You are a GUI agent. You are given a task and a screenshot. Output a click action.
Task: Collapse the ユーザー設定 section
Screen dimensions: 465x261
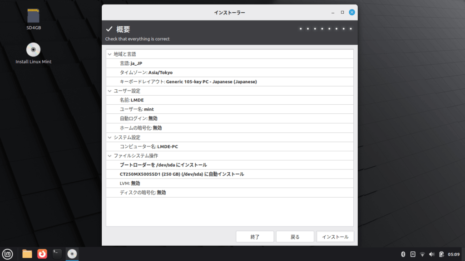tap(109, 91)
